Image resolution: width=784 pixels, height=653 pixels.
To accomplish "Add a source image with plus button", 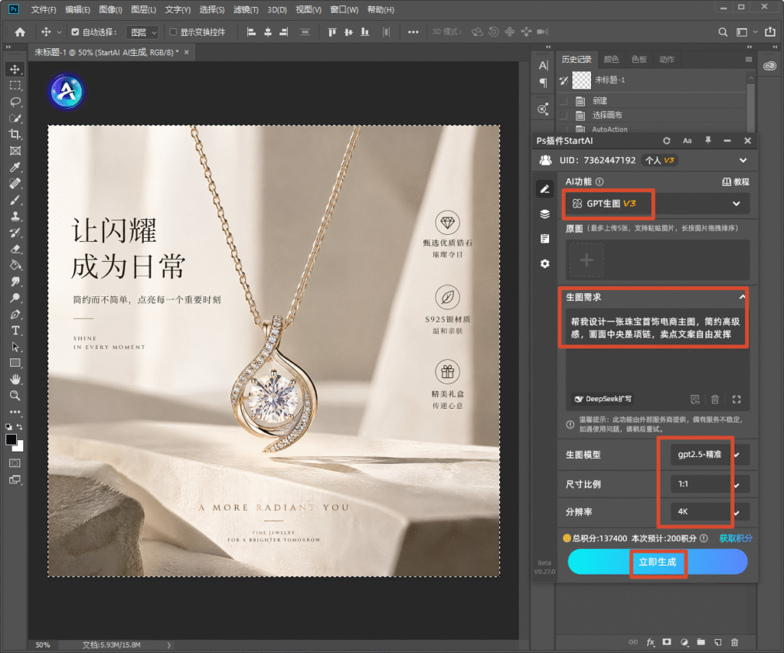I will tap(586, 260).
